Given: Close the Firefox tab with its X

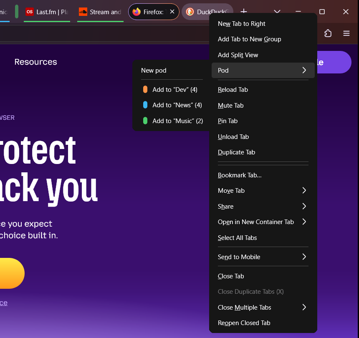Looking at the screenshot, I should [172, 11].
